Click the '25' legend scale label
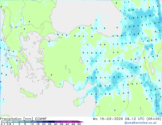This screenshot has height=125, width=162. 50,124
